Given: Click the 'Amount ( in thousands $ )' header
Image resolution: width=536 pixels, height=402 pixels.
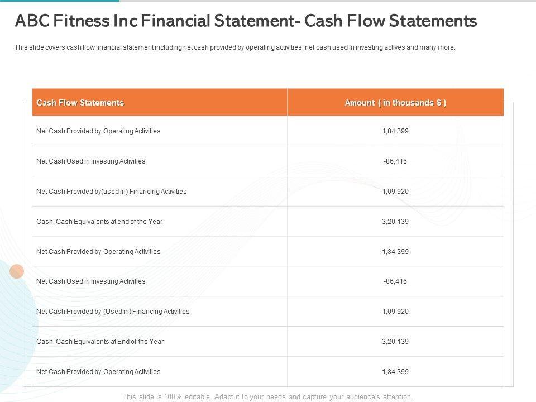Looking at the screenshot, I should [x=395, y=103].
